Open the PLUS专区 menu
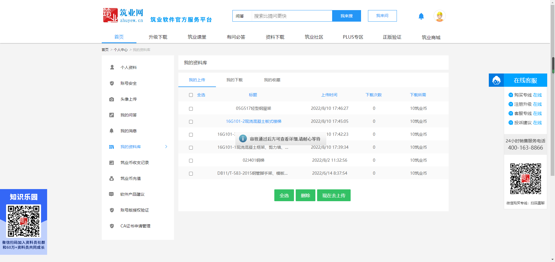555x262 pixels. point(353,37)
